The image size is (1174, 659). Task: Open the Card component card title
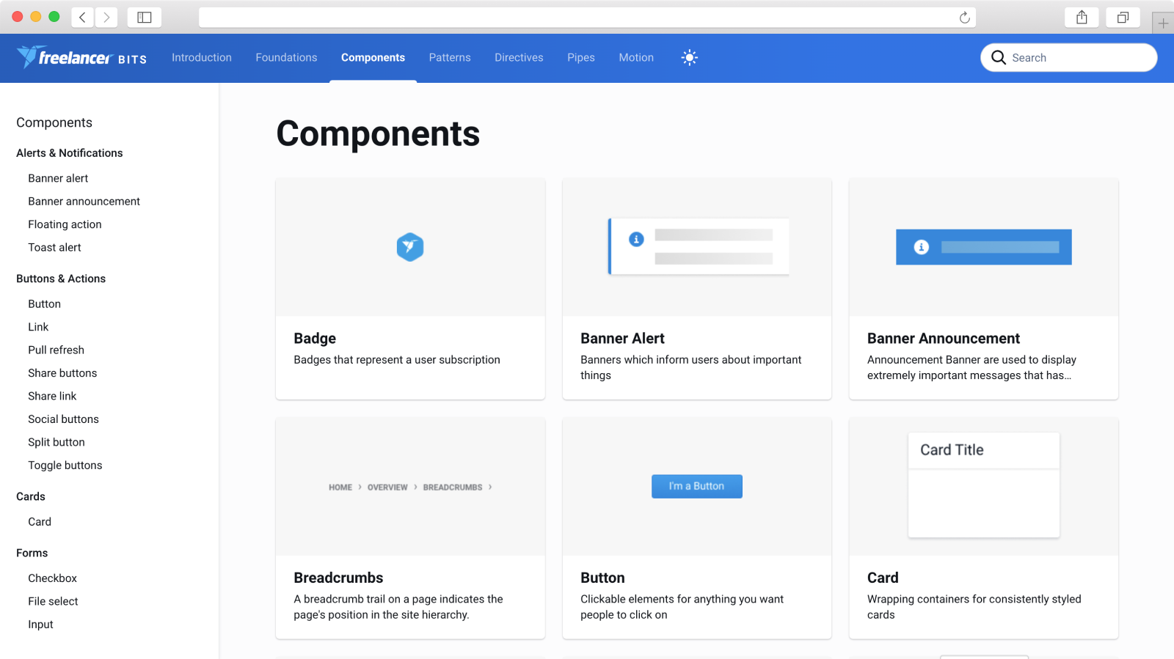[883, 578]
